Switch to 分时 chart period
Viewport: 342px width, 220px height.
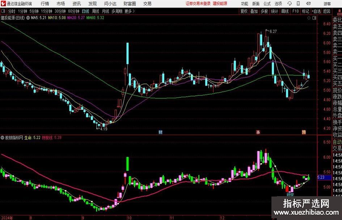[x=12, y=11]
